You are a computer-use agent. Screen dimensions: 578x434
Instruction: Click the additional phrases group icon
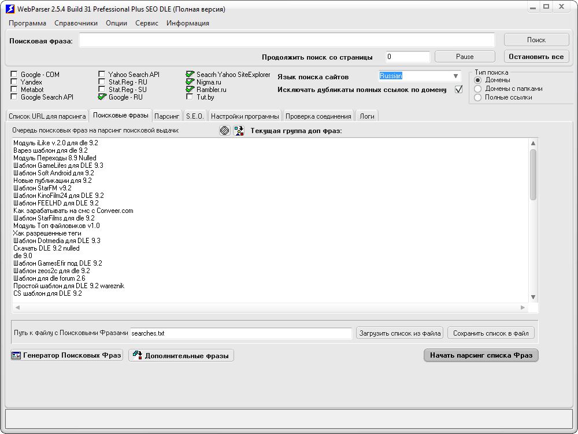(x=239, y=130)
